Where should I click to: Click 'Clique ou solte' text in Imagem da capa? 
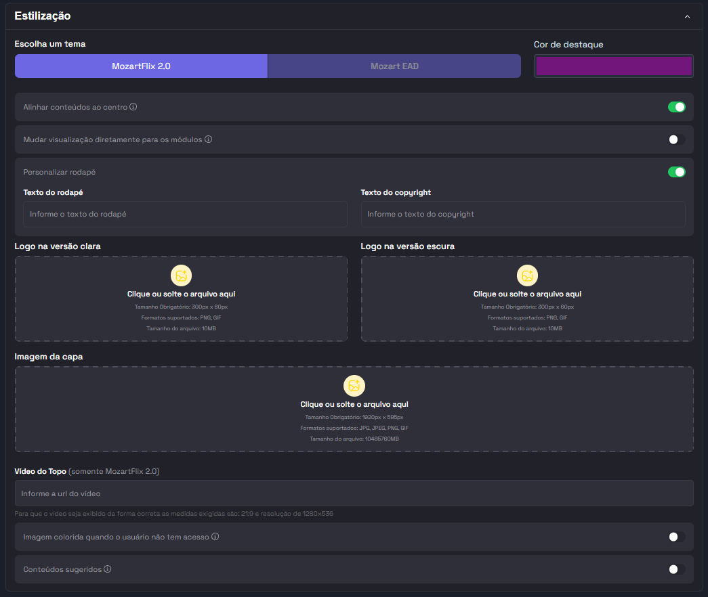tap(354, 404)
